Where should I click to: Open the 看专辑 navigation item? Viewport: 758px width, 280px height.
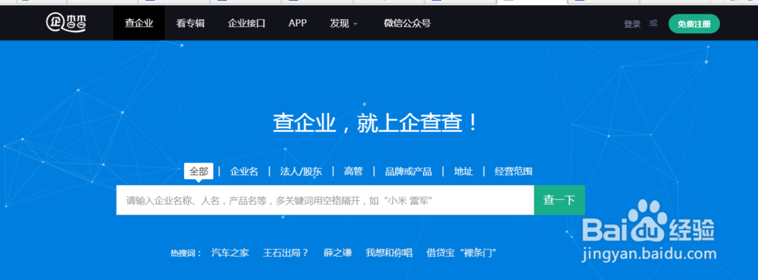click(x=190, y=24)
